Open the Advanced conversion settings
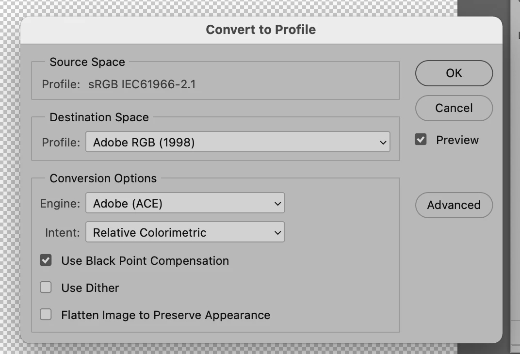Screen dimensions: 520x354 454,205
